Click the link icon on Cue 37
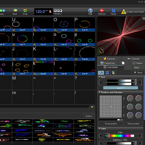Image resolution: width=145 pixels, height=145 pixels. point(14,74)
